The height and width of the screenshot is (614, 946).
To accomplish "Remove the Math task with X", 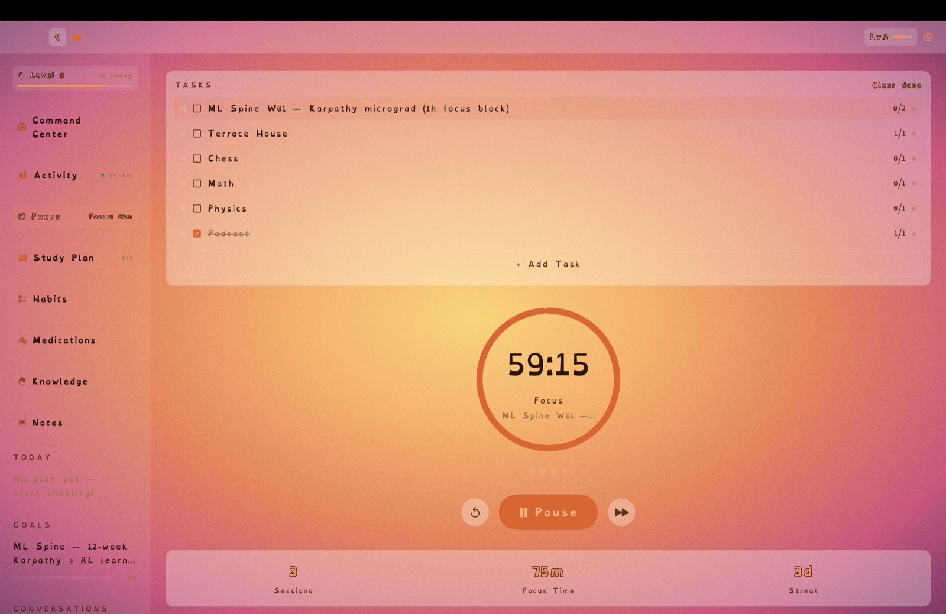I will point(914,183).
